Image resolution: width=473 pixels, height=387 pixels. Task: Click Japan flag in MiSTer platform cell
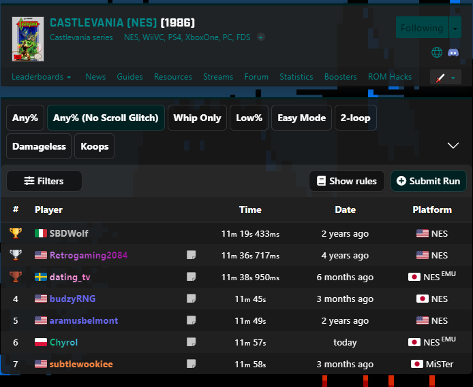417,364
